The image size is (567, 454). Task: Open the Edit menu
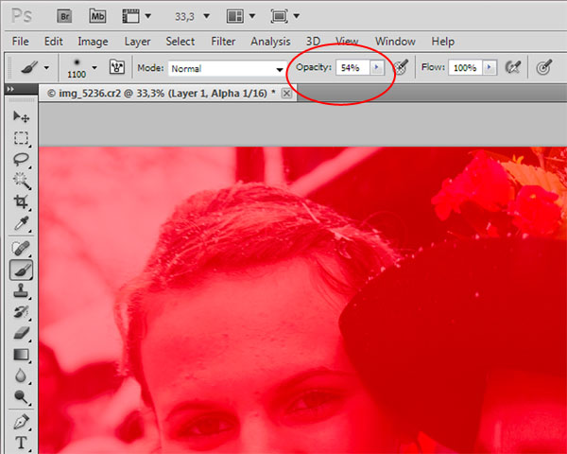[x=53, y=42]
